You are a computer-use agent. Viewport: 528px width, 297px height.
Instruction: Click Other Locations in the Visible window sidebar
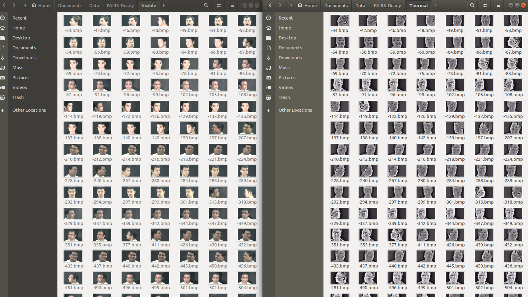(x=29, y=110)
